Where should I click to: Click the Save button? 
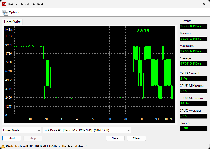pos(115,138)
